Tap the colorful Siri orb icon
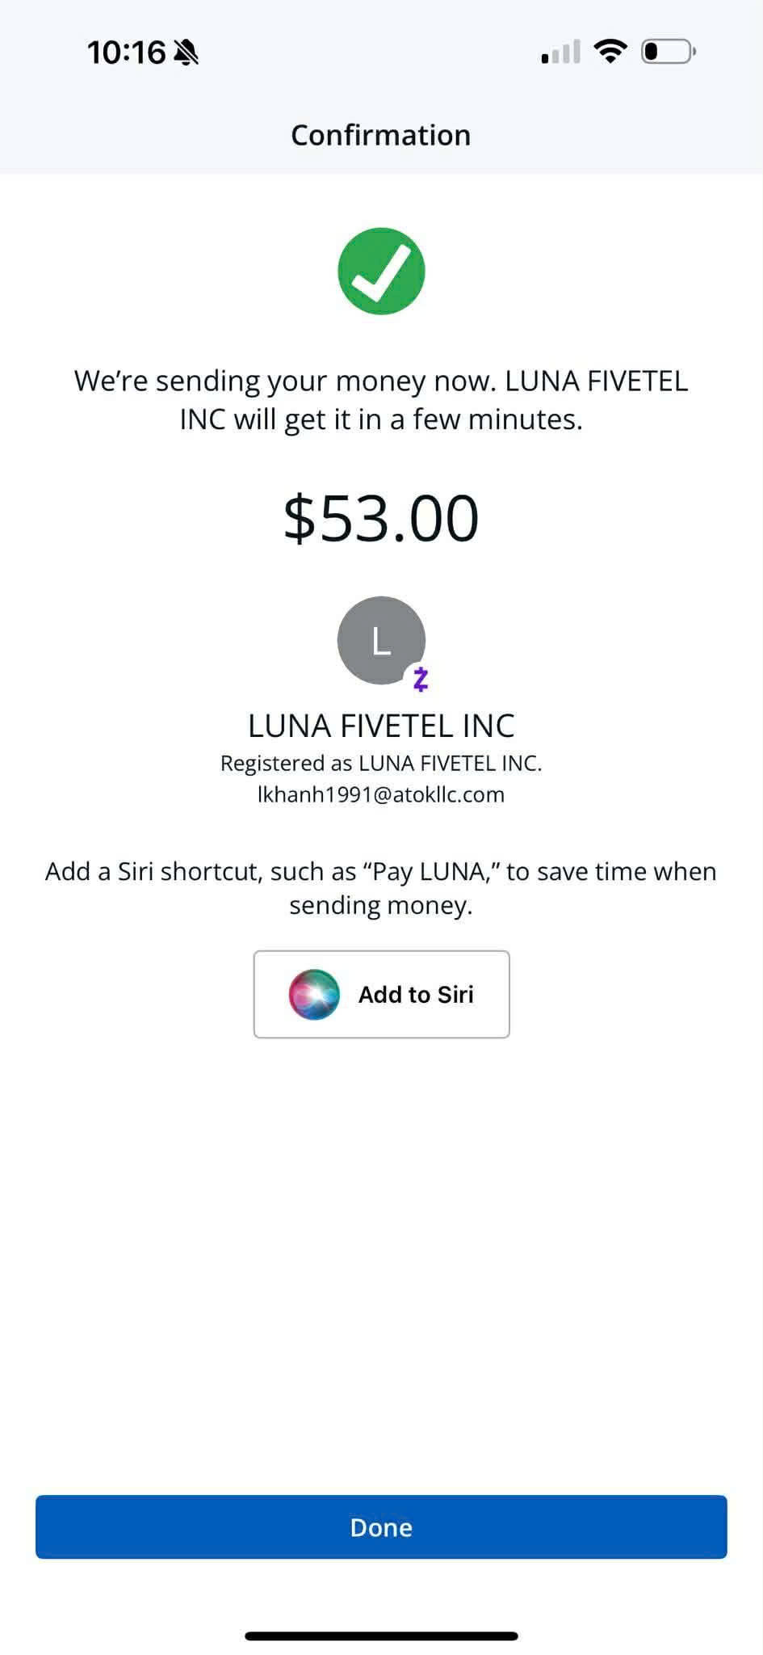This screenshot has width=763, height=1655. click(x=314, y=994)
